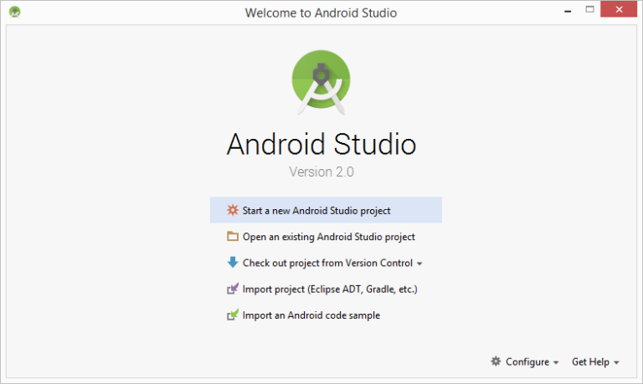Click the small Android Studio title bar icon
This screenshot has height=384, width=643.
click(14, 13)
